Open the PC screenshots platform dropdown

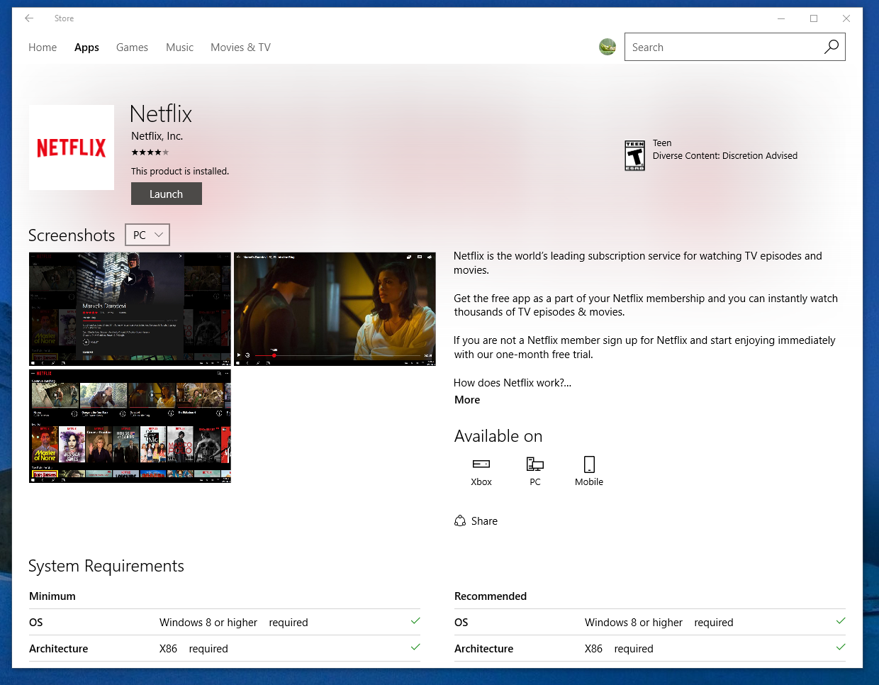pyautogui.click(x=147, y=234)
